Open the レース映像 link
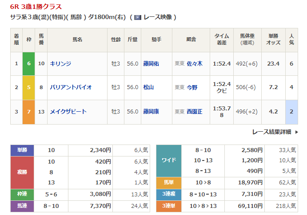 point(156,17)
